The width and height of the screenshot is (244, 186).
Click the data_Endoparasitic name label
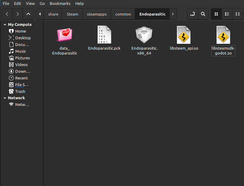click(x=65, y=51)
